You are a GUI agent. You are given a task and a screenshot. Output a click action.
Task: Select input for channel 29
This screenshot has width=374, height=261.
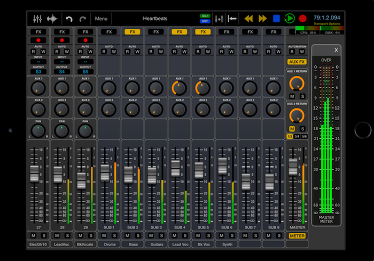pos(85,62)
